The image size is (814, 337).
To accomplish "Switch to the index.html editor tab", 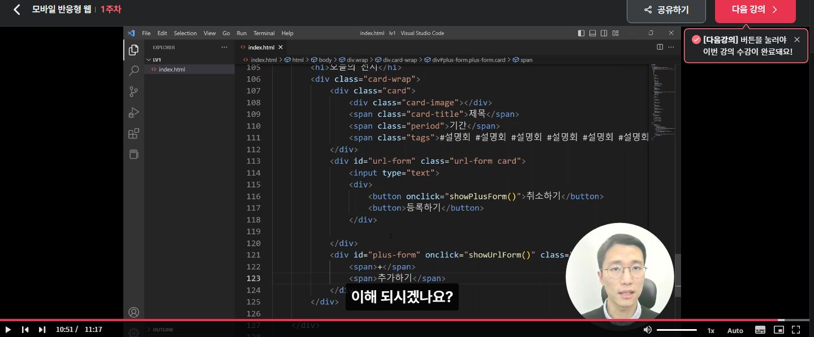I will pos(261,47).
